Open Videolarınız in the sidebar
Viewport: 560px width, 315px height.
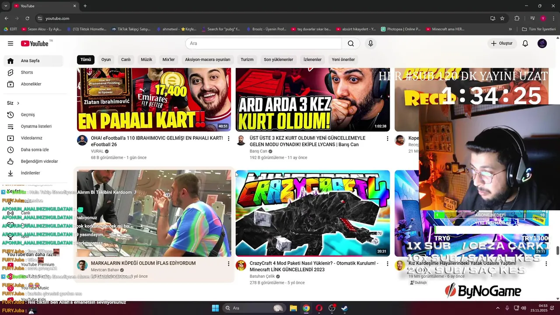point(33,138)
